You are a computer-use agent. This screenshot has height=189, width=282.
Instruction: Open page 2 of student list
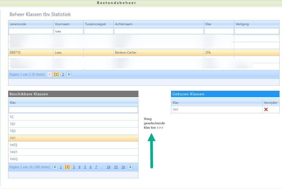pos(63,74)
